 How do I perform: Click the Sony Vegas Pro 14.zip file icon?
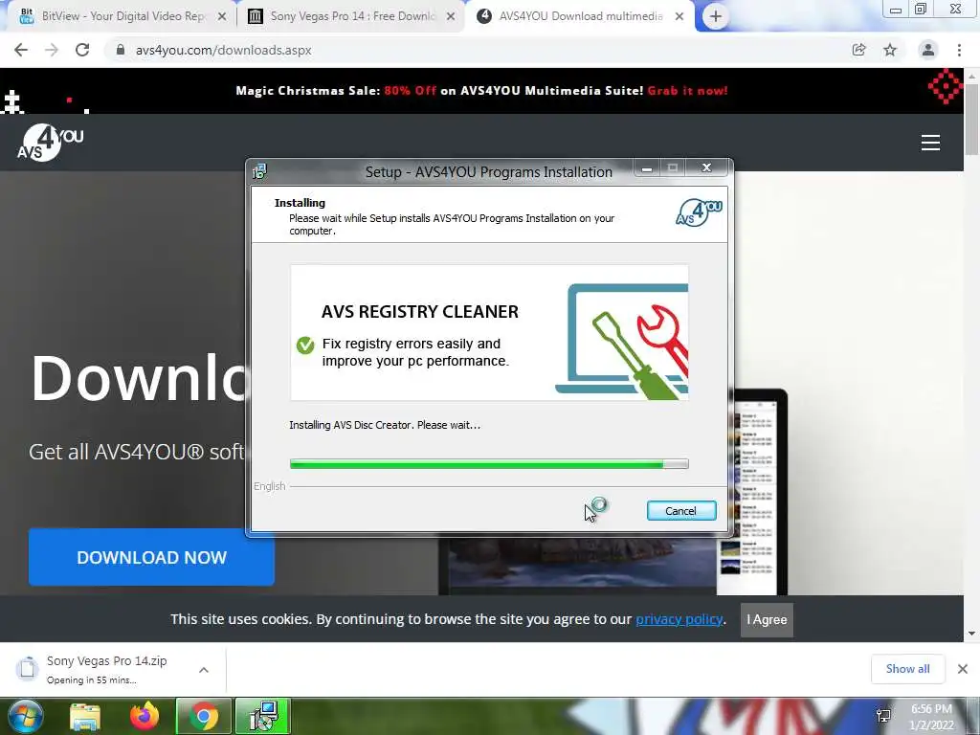[x=27, y=668]
